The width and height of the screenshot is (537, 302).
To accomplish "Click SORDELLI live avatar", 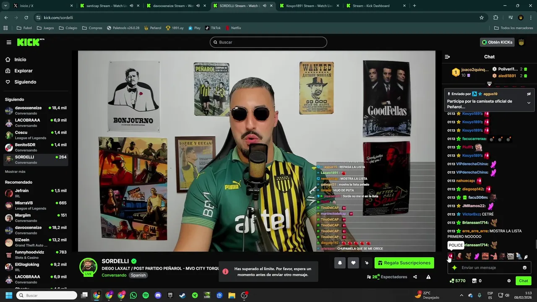I will click(88, 267).
